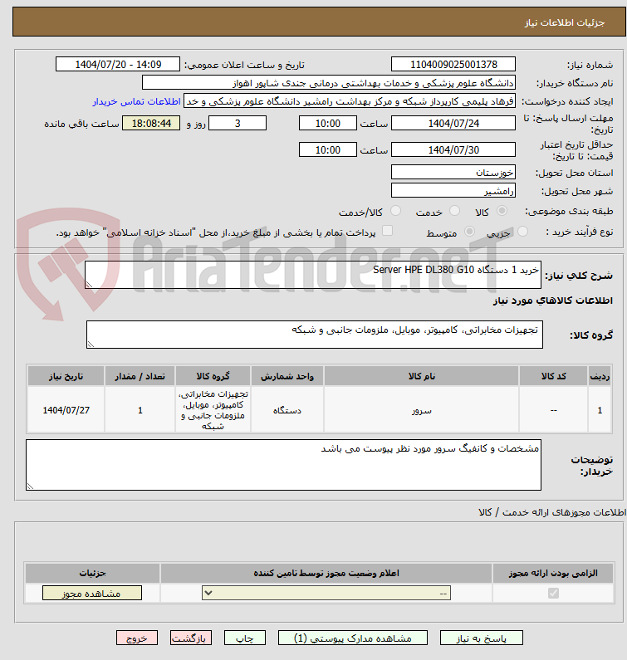Click the resize handle of توضیحات خریدار box
627x660 pixels.
(x=30, y=486)
